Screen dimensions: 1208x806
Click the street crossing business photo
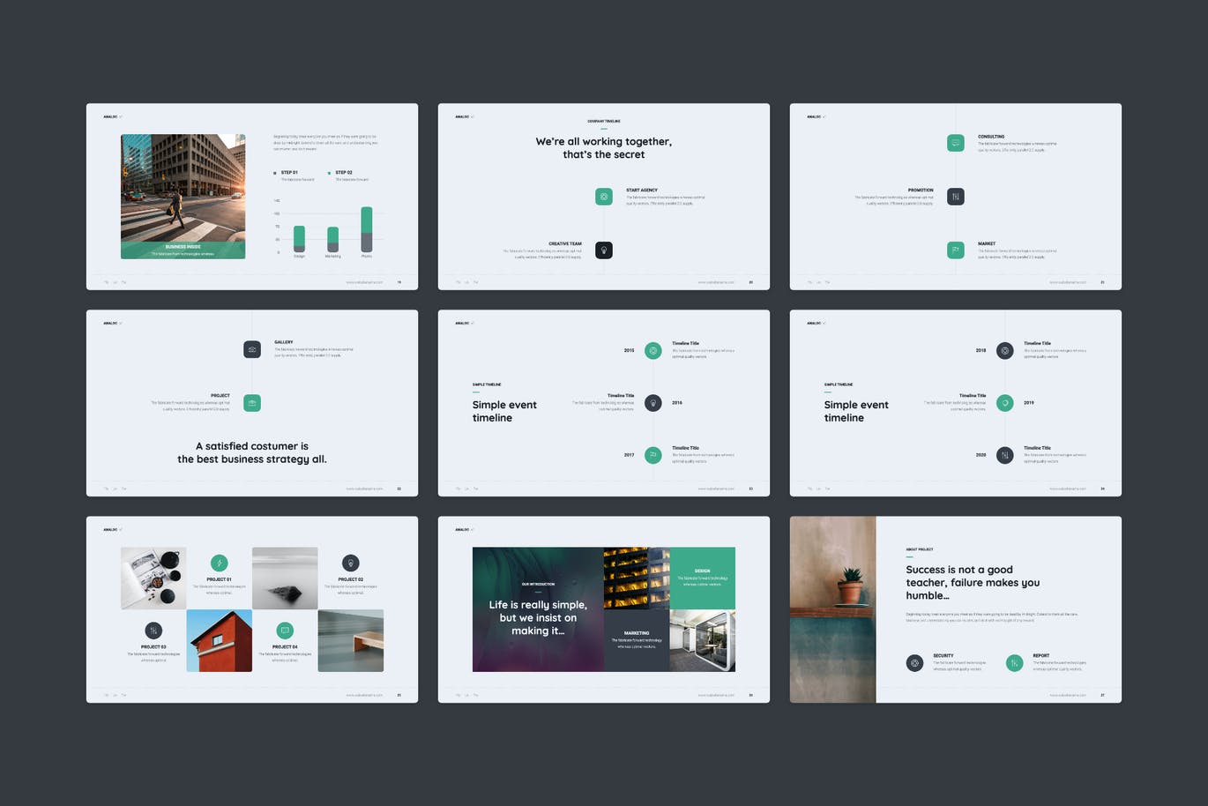[x=183, y=190]
